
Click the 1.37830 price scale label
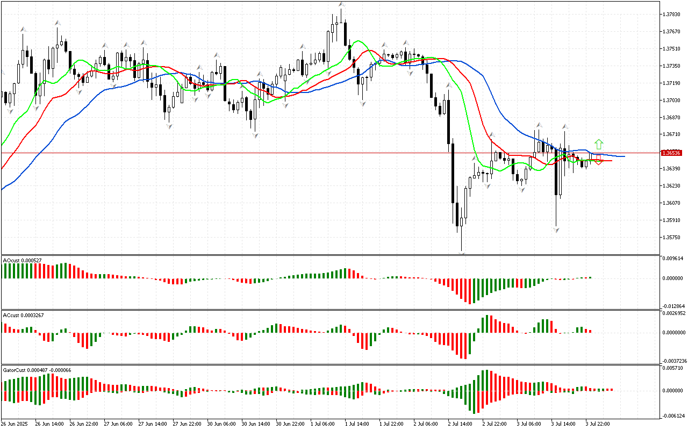[672, 15]
